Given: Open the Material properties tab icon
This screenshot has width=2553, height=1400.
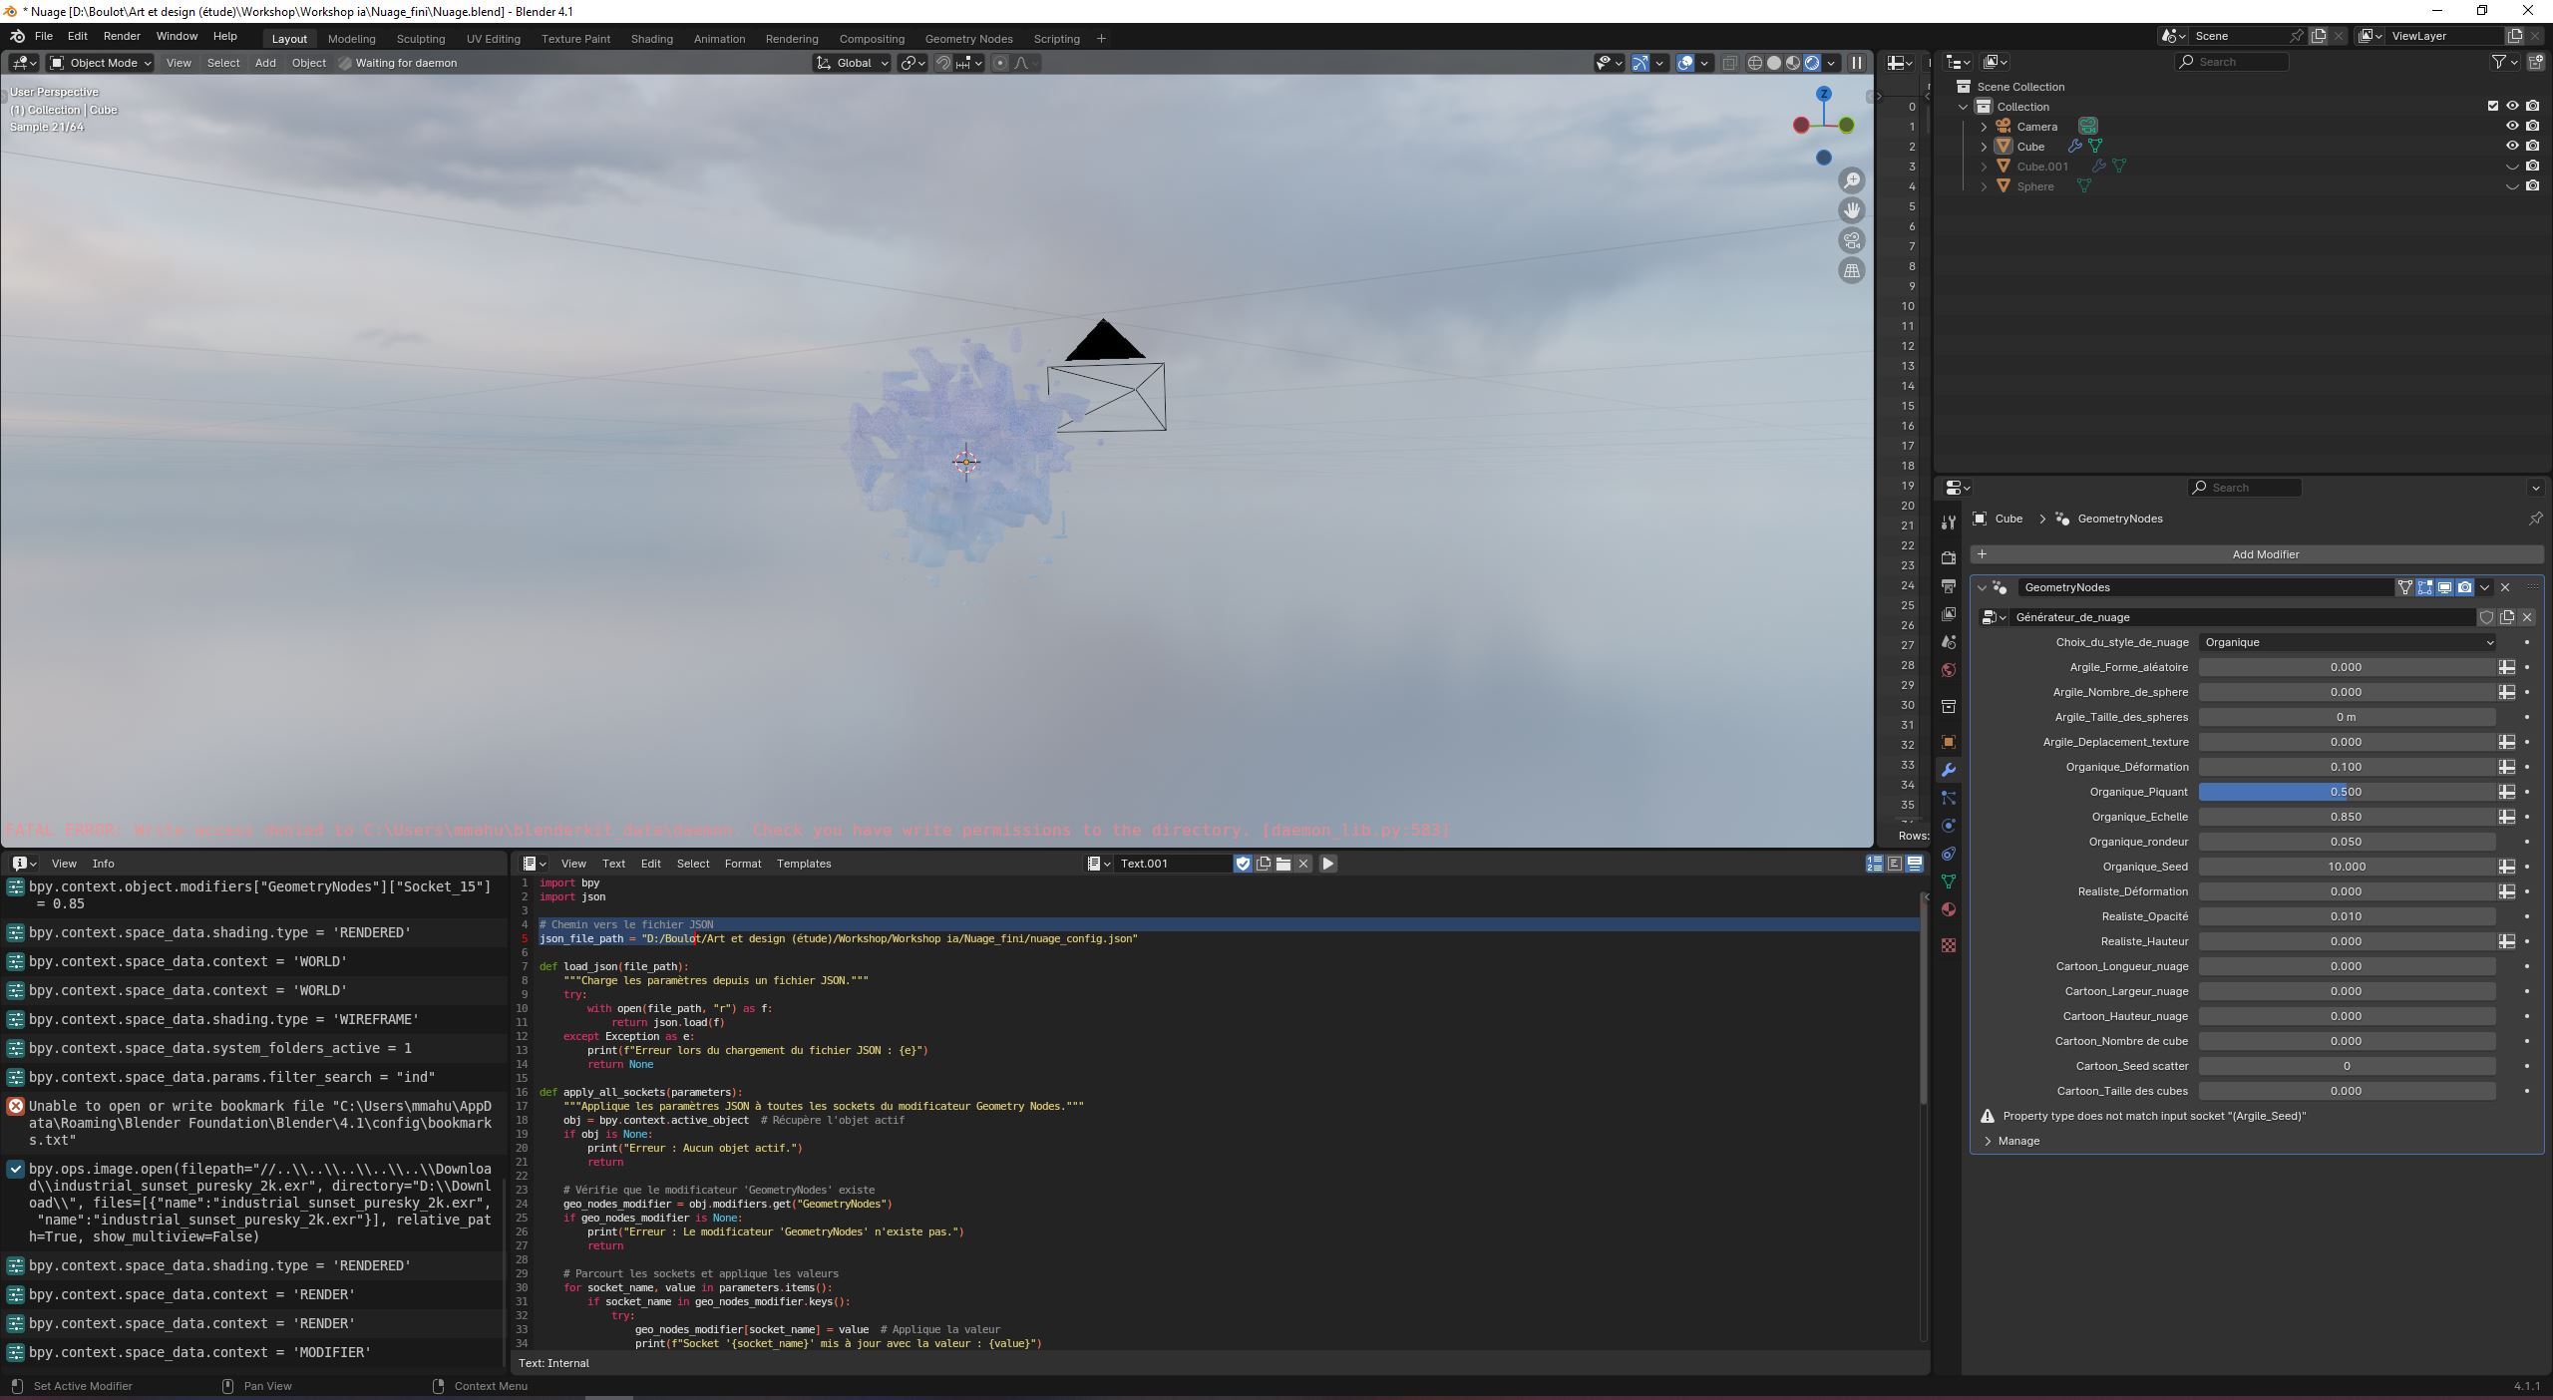Looking at the screenshot, I should [1948, 909].
